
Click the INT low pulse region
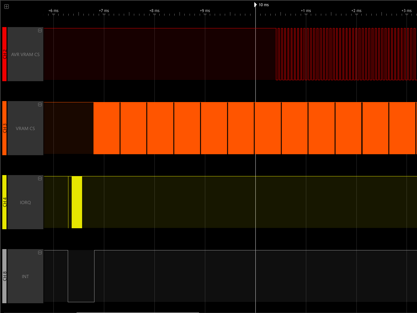[81, 276]
